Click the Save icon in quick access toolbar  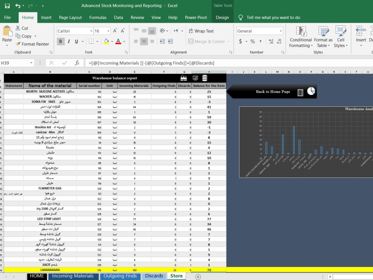tap(7, 6)
